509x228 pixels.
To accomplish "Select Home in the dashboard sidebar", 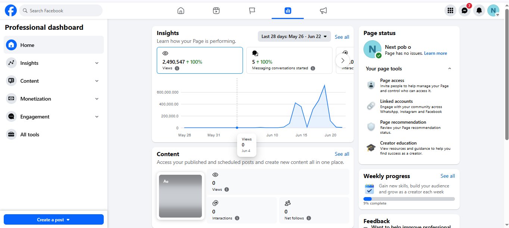I will click(x=54, y=45).
